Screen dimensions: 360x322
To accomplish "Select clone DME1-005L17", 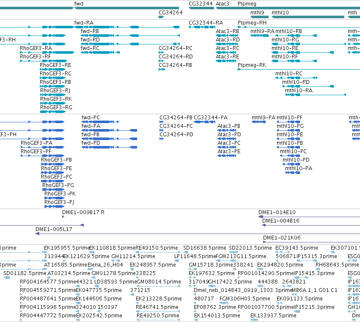I will 54,229.
